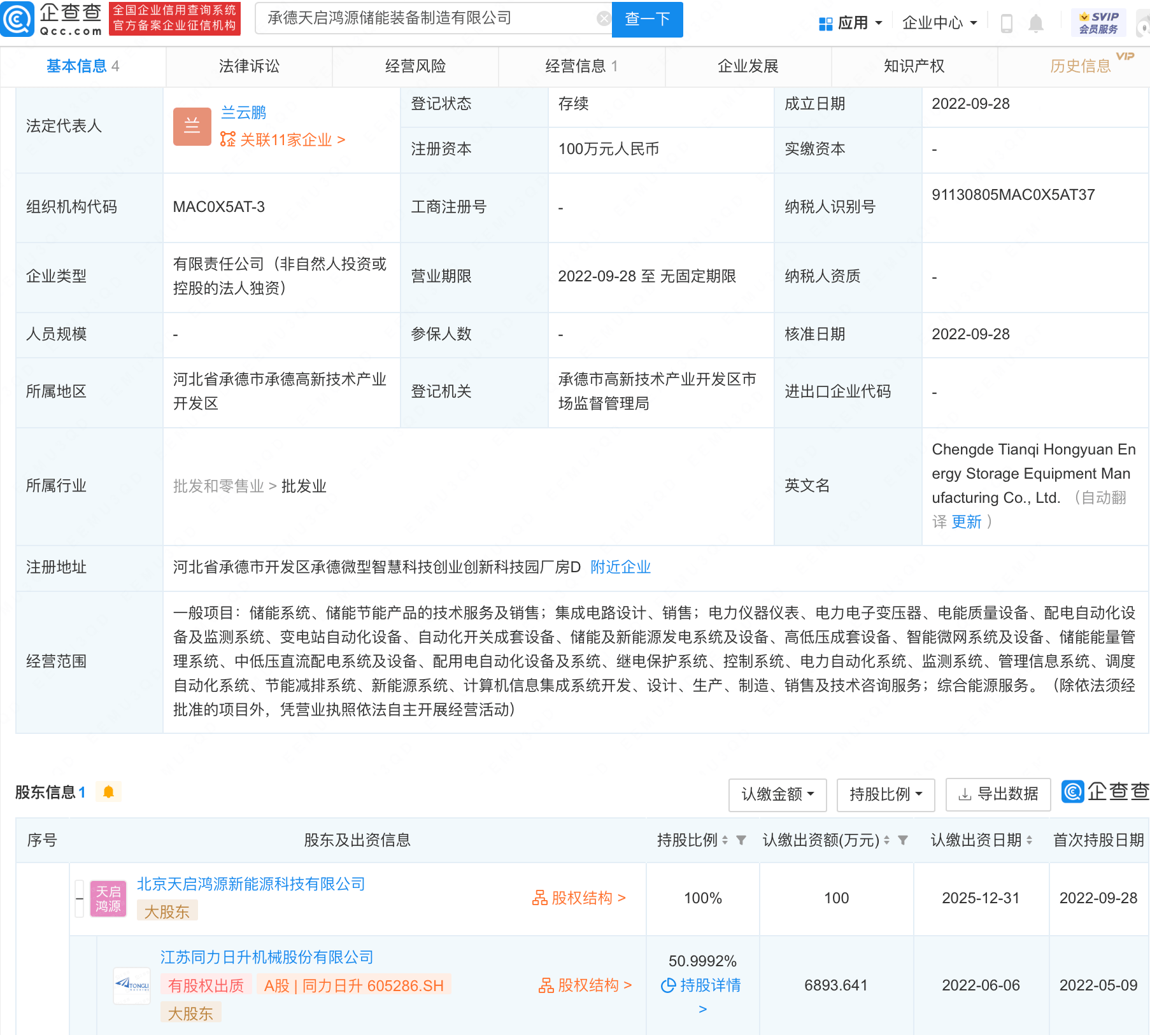
Task: Open 股权结构 for 江苏同力日升
Action: 586,985
